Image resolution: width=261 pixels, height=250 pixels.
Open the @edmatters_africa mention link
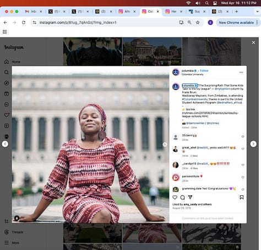[x=229, y=103]
